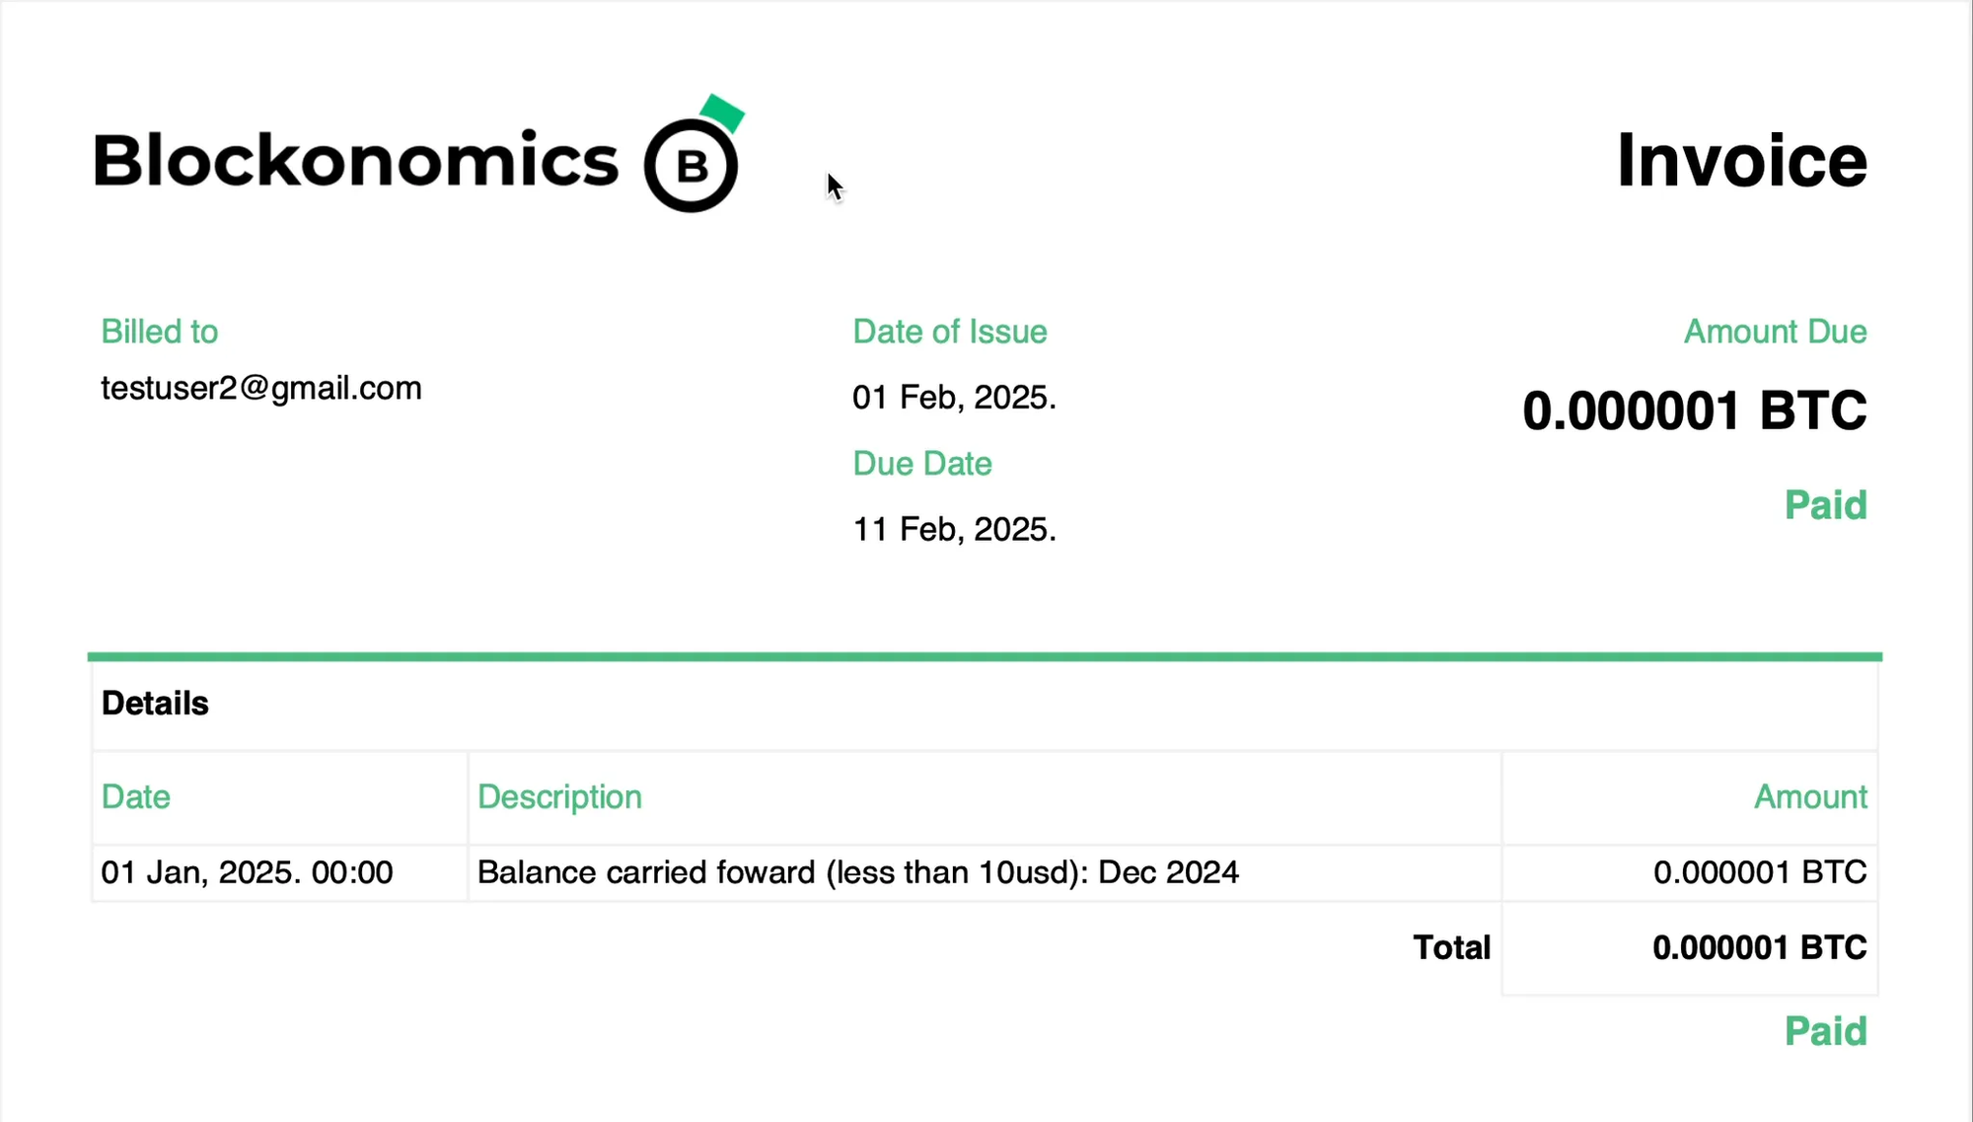Click the Paid status under Amount Due
This screenshot has height=1122, width=1973.
[x=1825, y=505]
